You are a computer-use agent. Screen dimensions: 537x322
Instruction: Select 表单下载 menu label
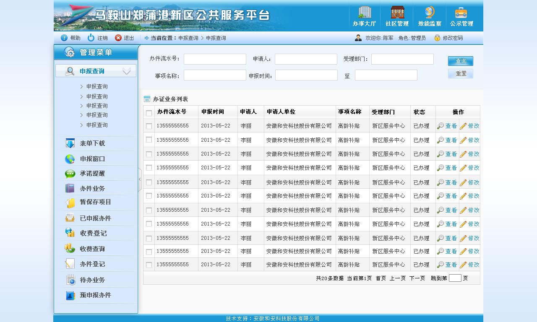coord(92,143)
